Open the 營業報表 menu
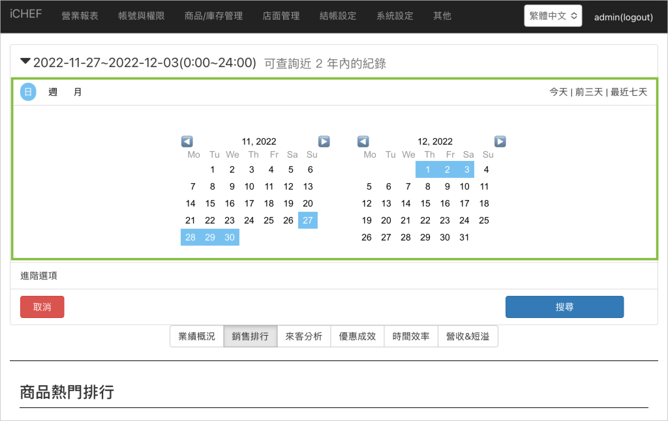 tap(80, 16)
